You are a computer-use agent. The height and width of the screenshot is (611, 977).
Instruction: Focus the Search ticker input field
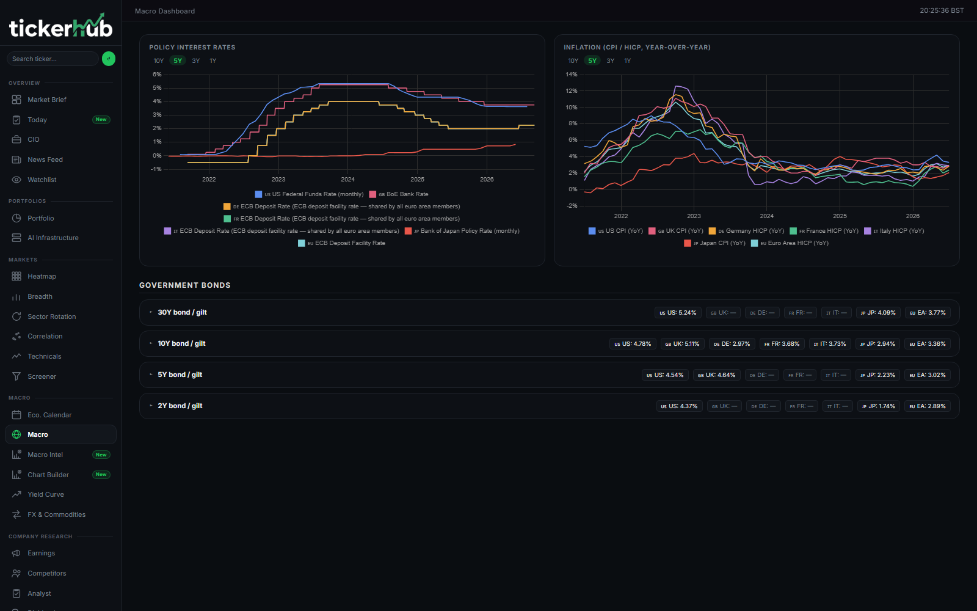pos(53,59)
